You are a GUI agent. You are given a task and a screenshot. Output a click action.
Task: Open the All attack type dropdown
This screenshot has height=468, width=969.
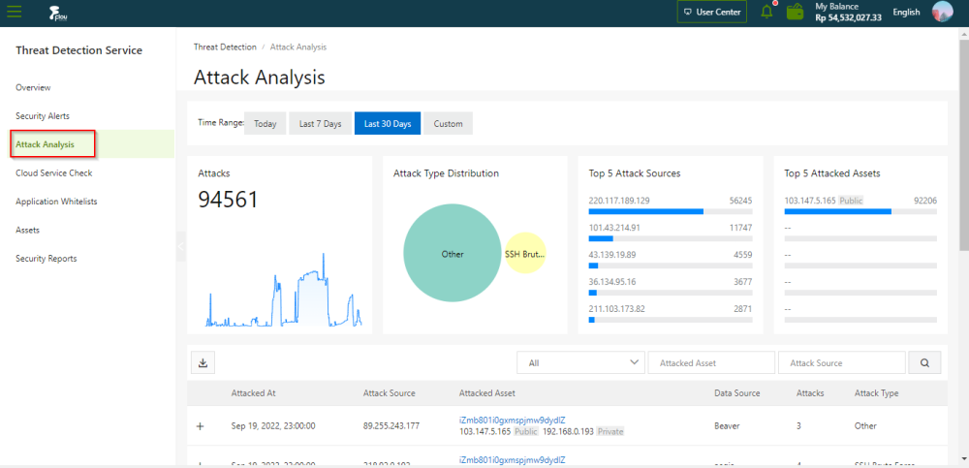580,363
